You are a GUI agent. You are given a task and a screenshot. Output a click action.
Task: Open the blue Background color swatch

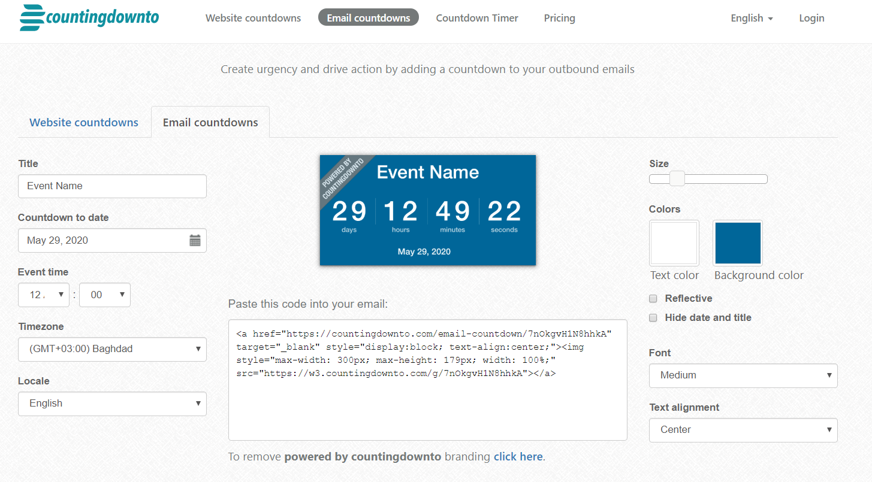738,243
